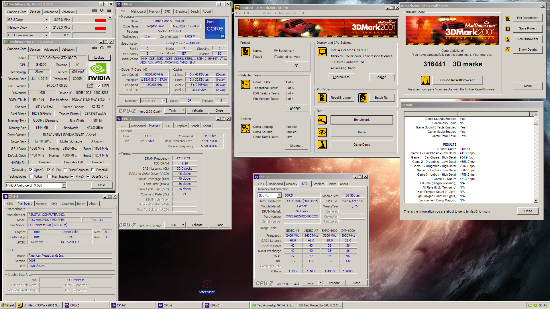Toggle the DirectCompute checkbox
The width and height of the screenshot is (550, 309).
(66, 170)
